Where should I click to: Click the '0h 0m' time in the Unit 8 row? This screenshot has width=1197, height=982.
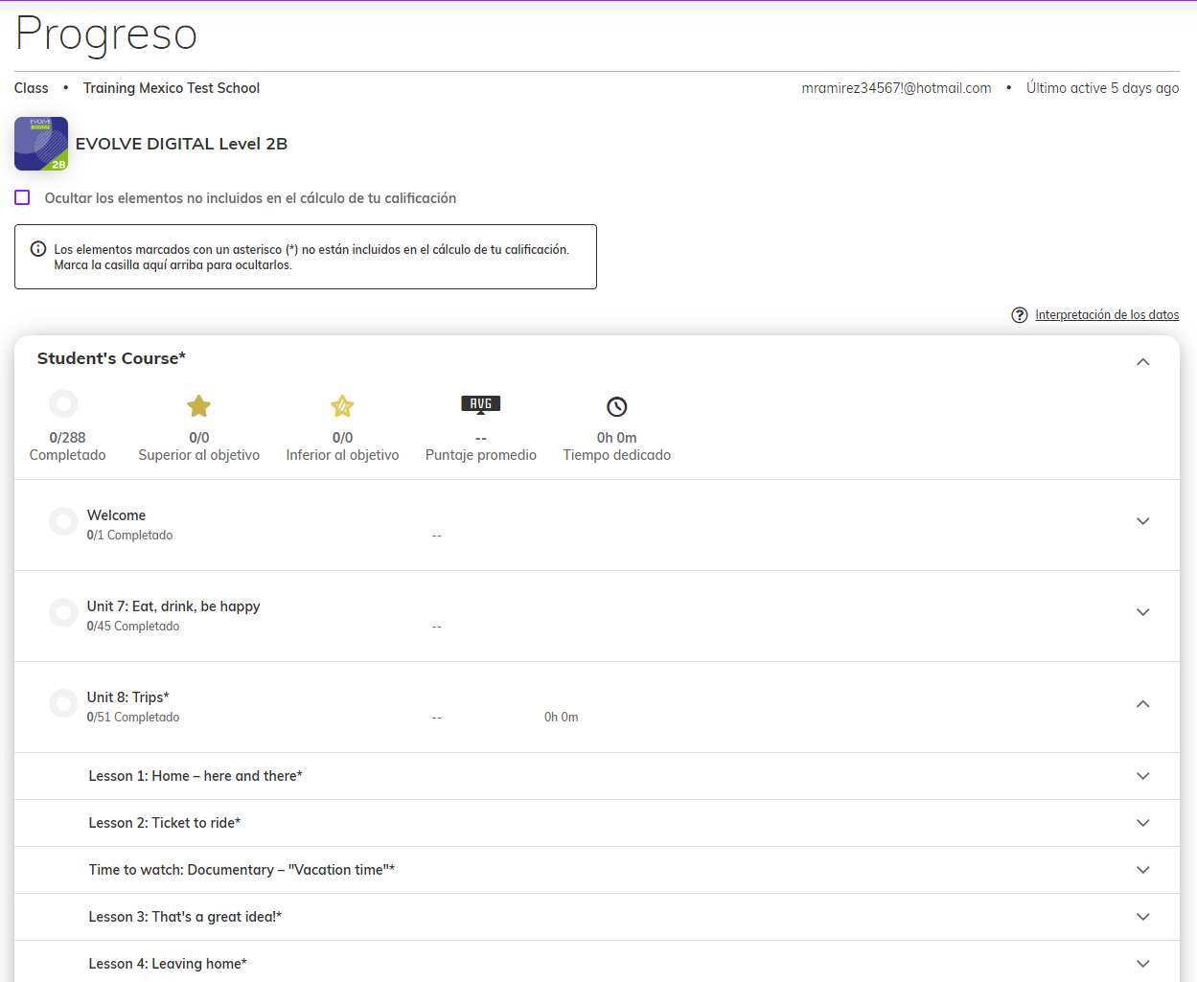[x=562, y=718]
